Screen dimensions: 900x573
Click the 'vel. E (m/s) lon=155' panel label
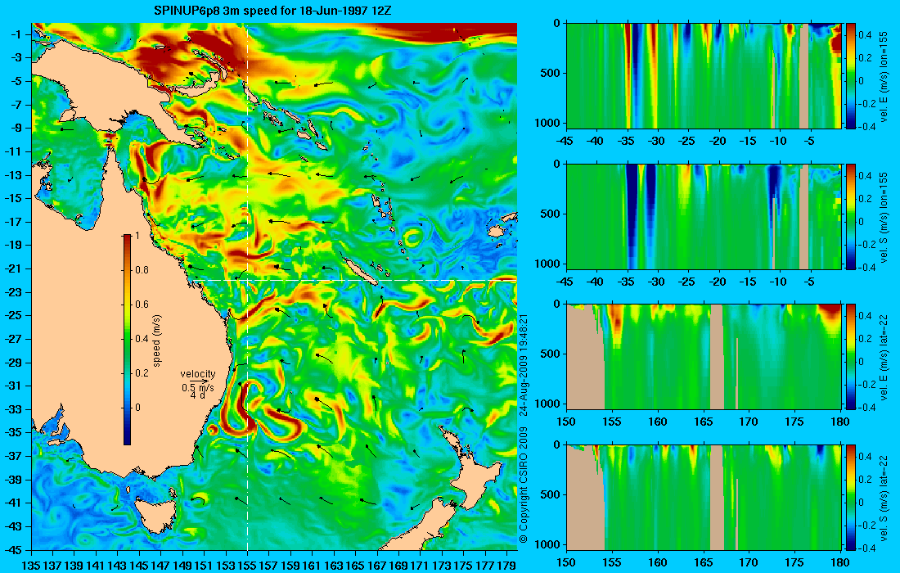[884, 78]
